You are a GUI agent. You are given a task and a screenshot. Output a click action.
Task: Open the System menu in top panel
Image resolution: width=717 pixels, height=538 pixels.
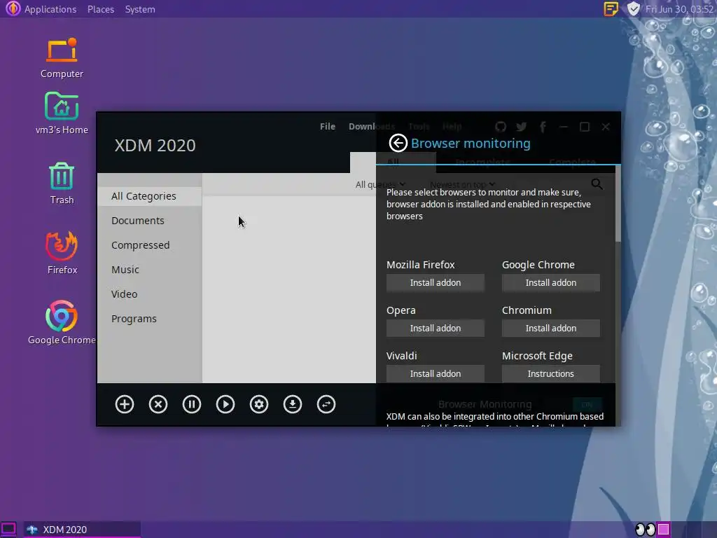[x=140, y=9]
